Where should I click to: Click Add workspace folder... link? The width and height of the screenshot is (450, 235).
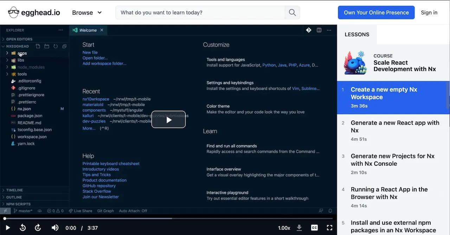(104, 64)
